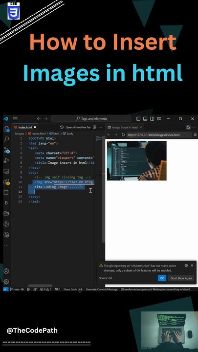Click the 'alt="Coding Image' text on line 11

click(51, 187)
